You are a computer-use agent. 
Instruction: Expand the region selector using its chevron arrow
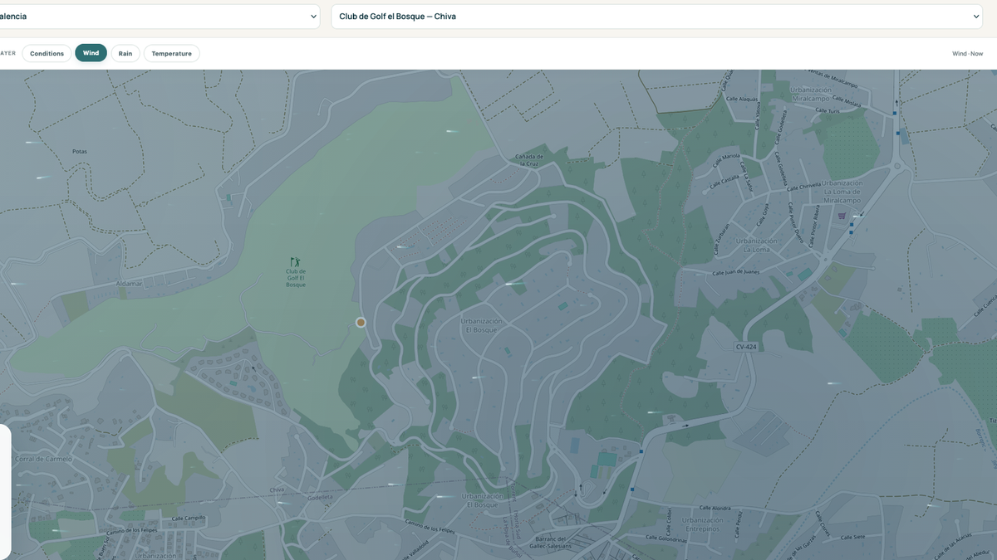(x=313, y=16)
